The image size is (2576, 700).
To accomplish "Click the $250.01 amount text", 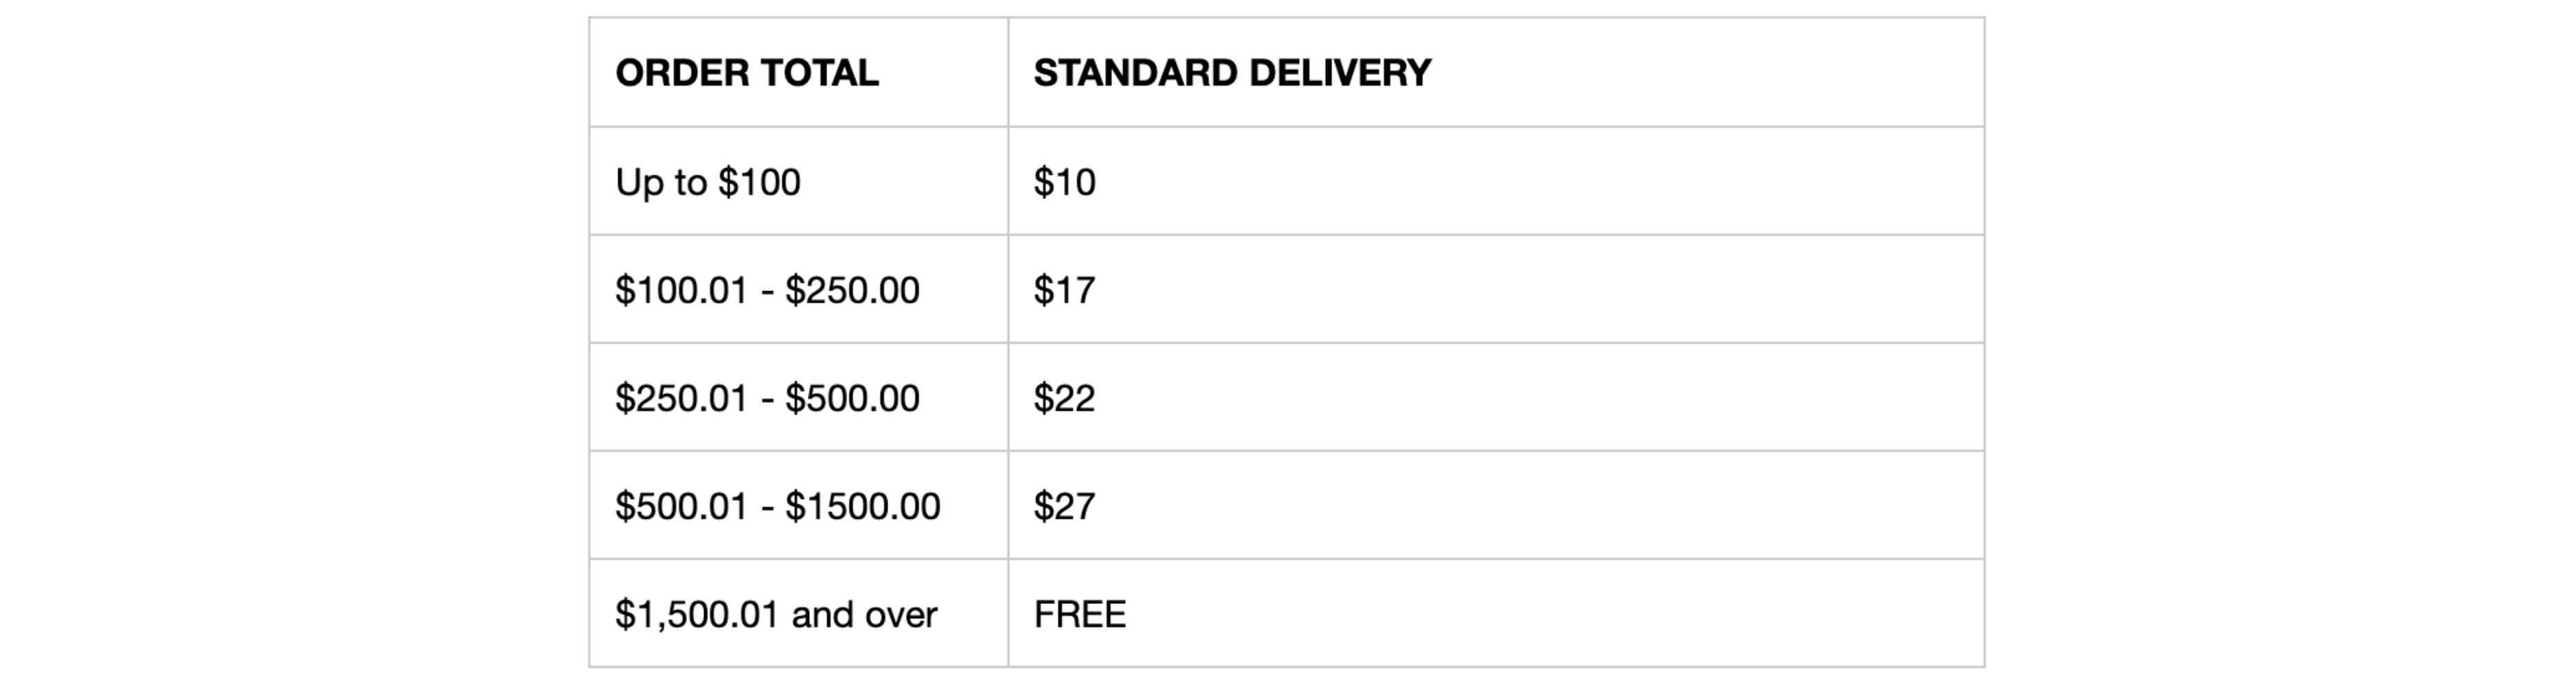I will [x=681, y=399].
